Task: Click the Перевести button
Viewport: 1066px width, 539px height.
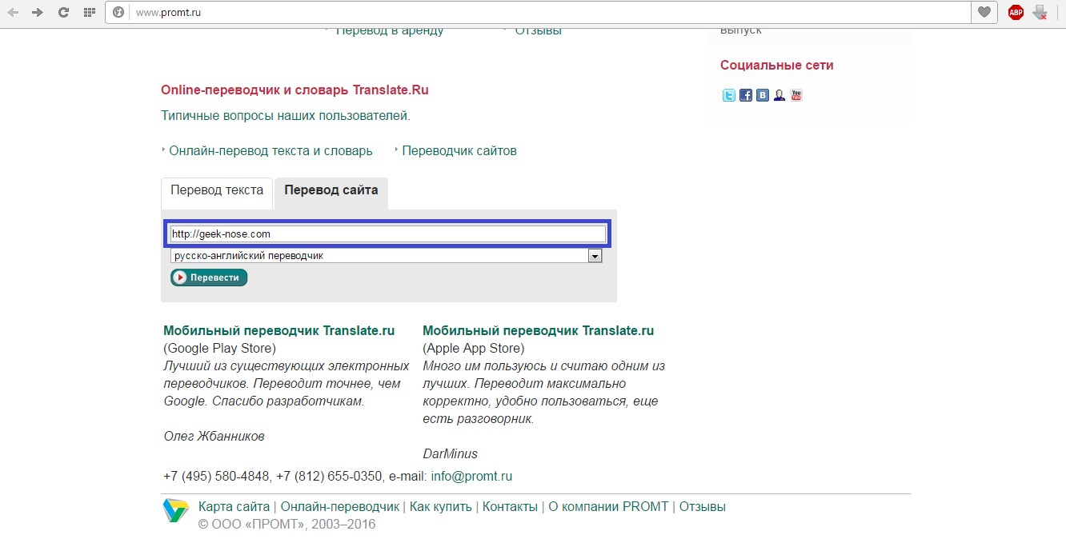Action: 209,277
